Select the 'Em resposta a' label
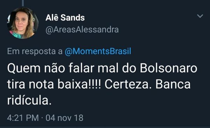Viewport: 210px width, 128px height. click(x=35, y=51)
